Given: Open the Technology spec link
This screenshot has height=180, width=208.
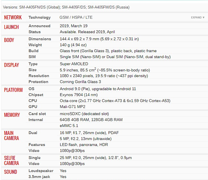Looking at the screenshot, I should [39, 18].
